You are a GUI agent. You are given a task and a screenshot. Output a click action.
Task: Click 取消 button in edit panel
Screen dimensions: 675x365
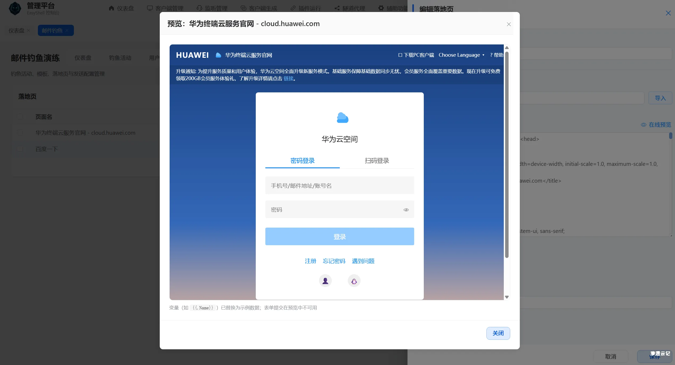pos(610,356)
